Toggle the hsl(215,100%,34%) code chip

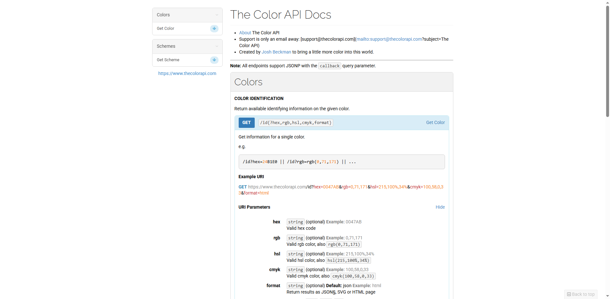pos(348,261)
